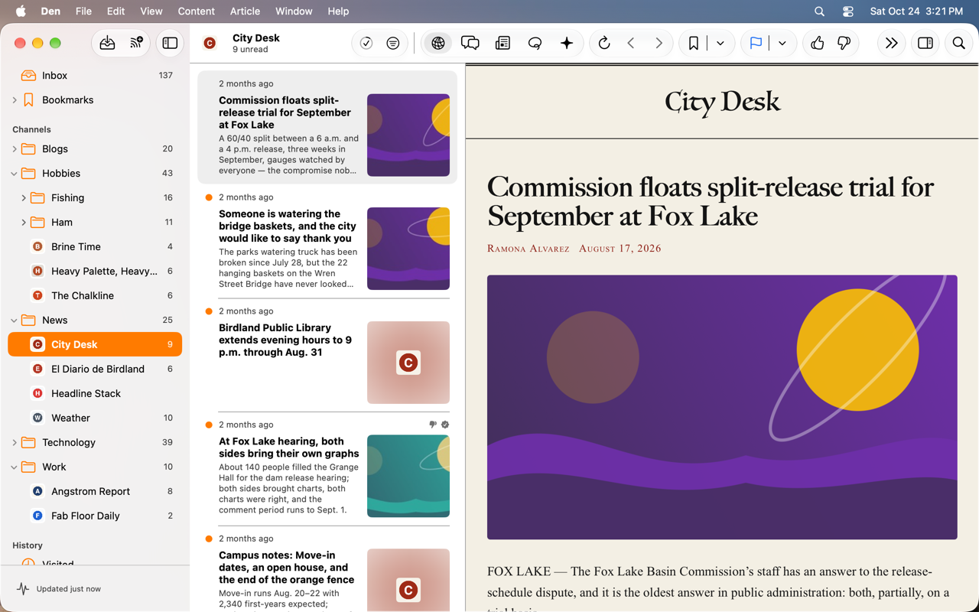Open the article list filter icon

[x=392, y=44]
